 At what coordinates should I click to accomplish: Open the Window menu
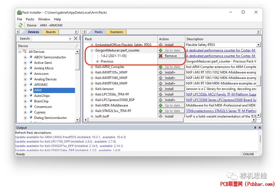point(44,19)
